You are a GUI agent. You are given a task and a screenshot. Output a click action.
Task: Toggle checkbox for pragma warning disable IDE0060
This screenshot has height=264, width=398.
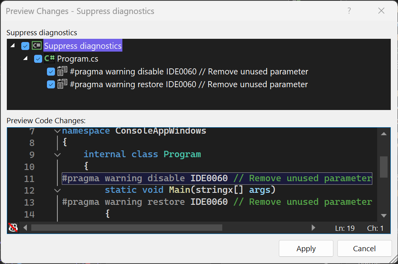[51, 72]
